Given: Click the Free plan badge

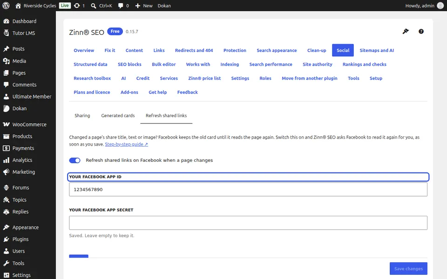Looking at the screenshot, I should 115,31.
